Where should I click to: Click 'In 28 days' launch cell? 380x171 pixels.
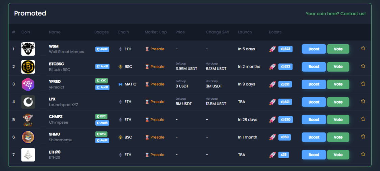pos(248,120)
